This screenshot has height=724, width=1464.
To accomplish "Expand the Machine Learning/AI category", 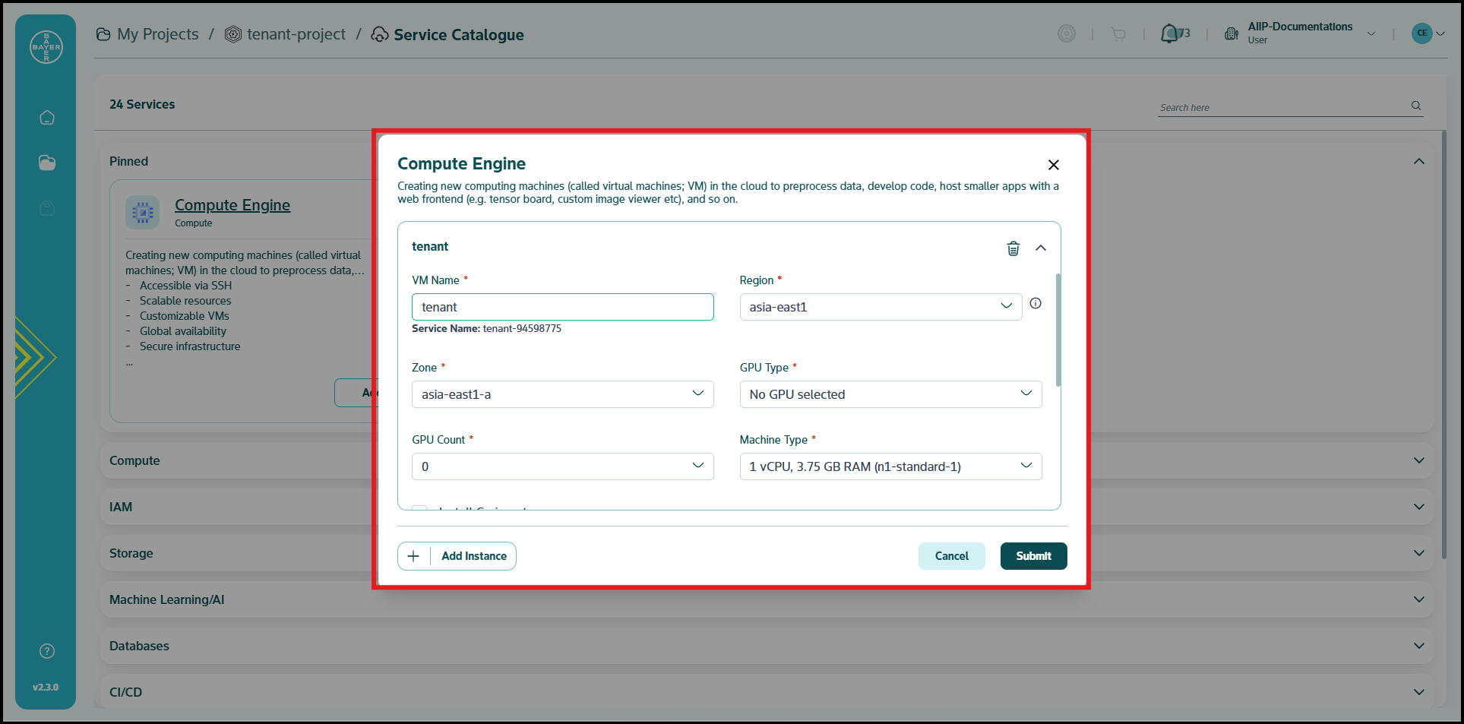I will [x=1418, y=599].
